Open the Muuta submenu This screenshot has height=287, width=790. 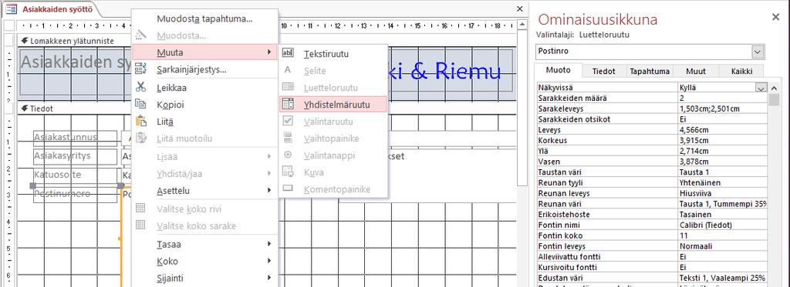pos(204,52)
